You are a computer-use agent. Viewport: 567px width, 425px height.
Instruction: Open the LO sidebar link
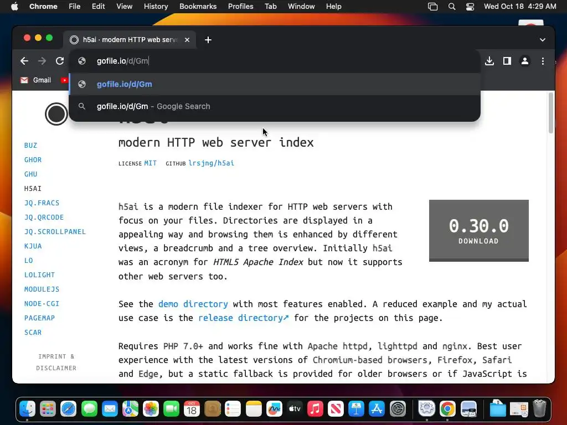29,261
